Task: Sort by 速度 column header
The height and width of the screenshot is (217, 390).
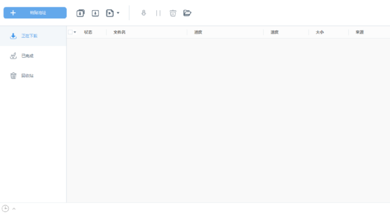Action: pyautogui.click(x=274, y=32)
